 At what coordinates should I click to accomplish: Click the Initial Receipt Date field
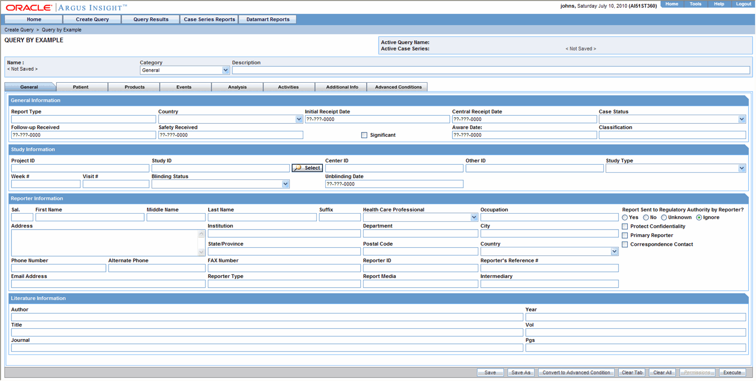377,119
